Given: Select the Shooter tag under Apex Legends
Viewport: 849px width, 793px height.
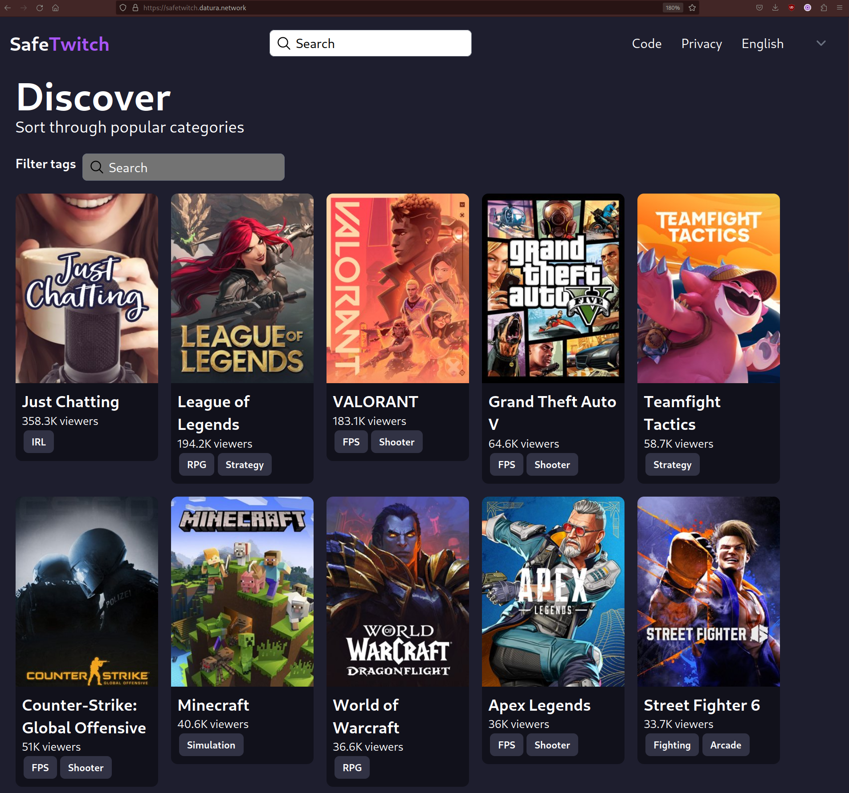Looking at the screenshot, I should point(552,745).
